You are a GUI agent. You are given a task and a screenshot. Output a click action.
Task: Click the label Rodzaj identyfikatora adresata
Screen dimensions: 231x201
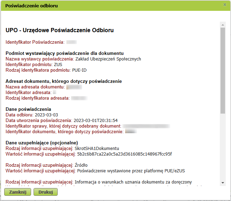[x=37, y=98]
